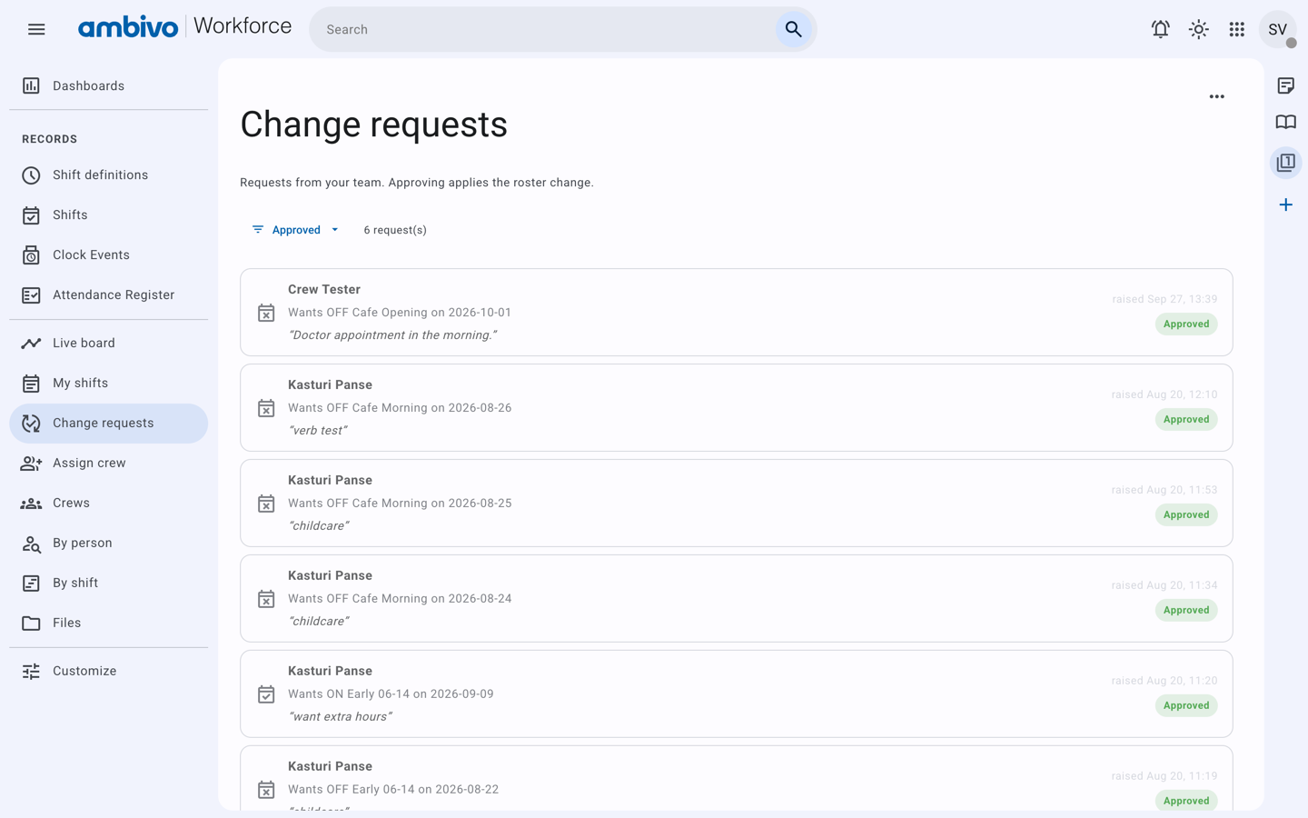
Task: Open the book guide icon in right rail
Action: [x=1285, y=123]
